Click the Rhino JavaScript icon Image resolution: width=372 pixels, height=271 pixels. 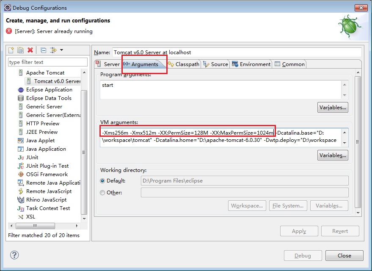click(21, 200)
